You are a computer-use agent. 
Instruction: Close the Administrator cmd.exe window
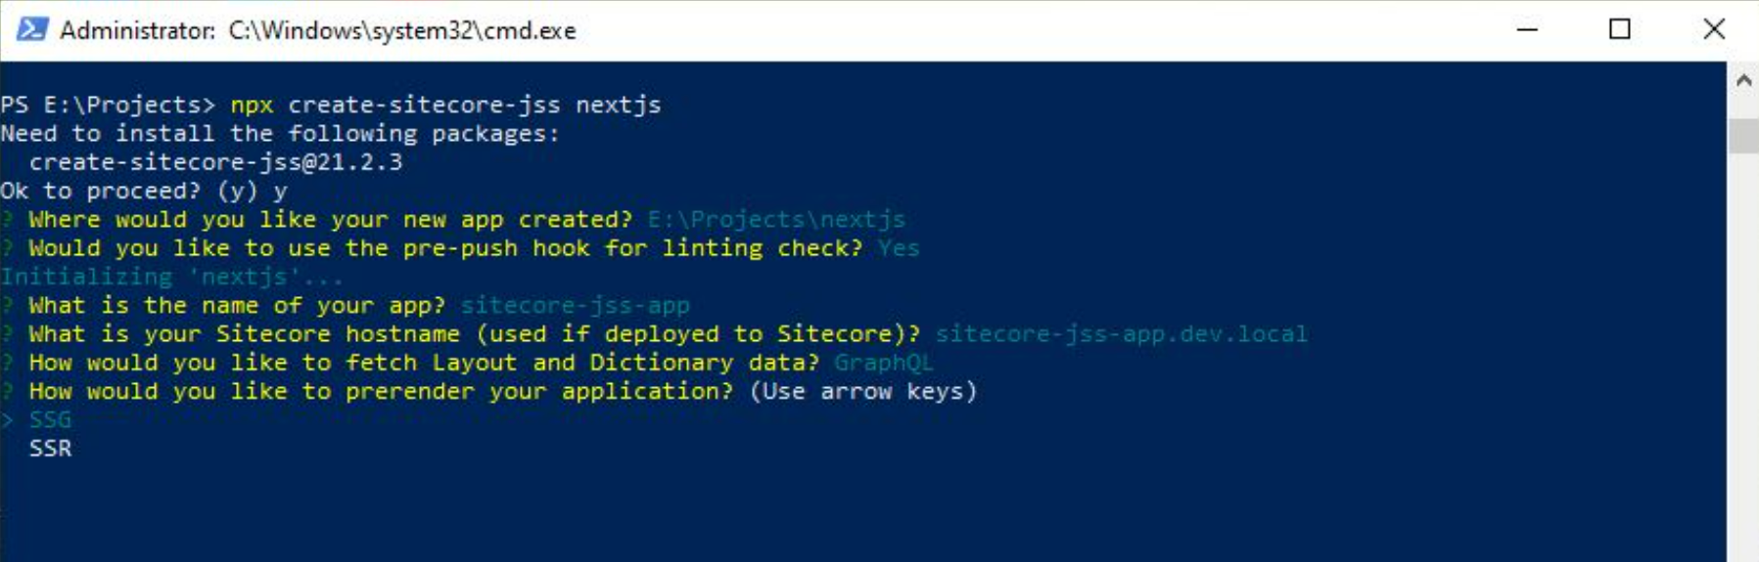pyautogui.click(x=1713, y=29)
